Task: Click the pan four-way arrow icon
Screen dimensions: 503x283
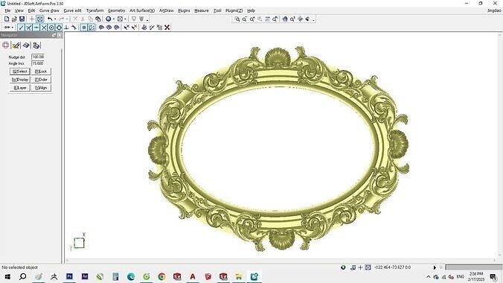Action: coord(301,19)
